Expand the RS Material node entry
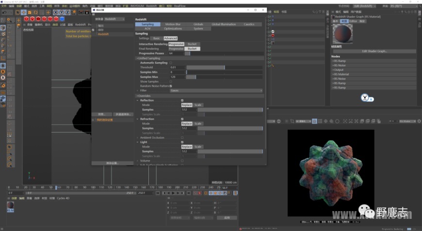Screen dimensions: 422x231 pos(333,74)
